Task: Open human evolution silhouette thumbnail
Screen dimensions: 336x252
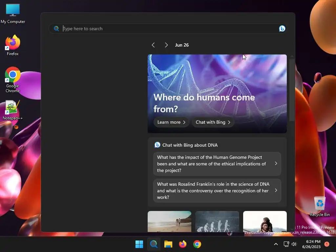Action: 217,221
